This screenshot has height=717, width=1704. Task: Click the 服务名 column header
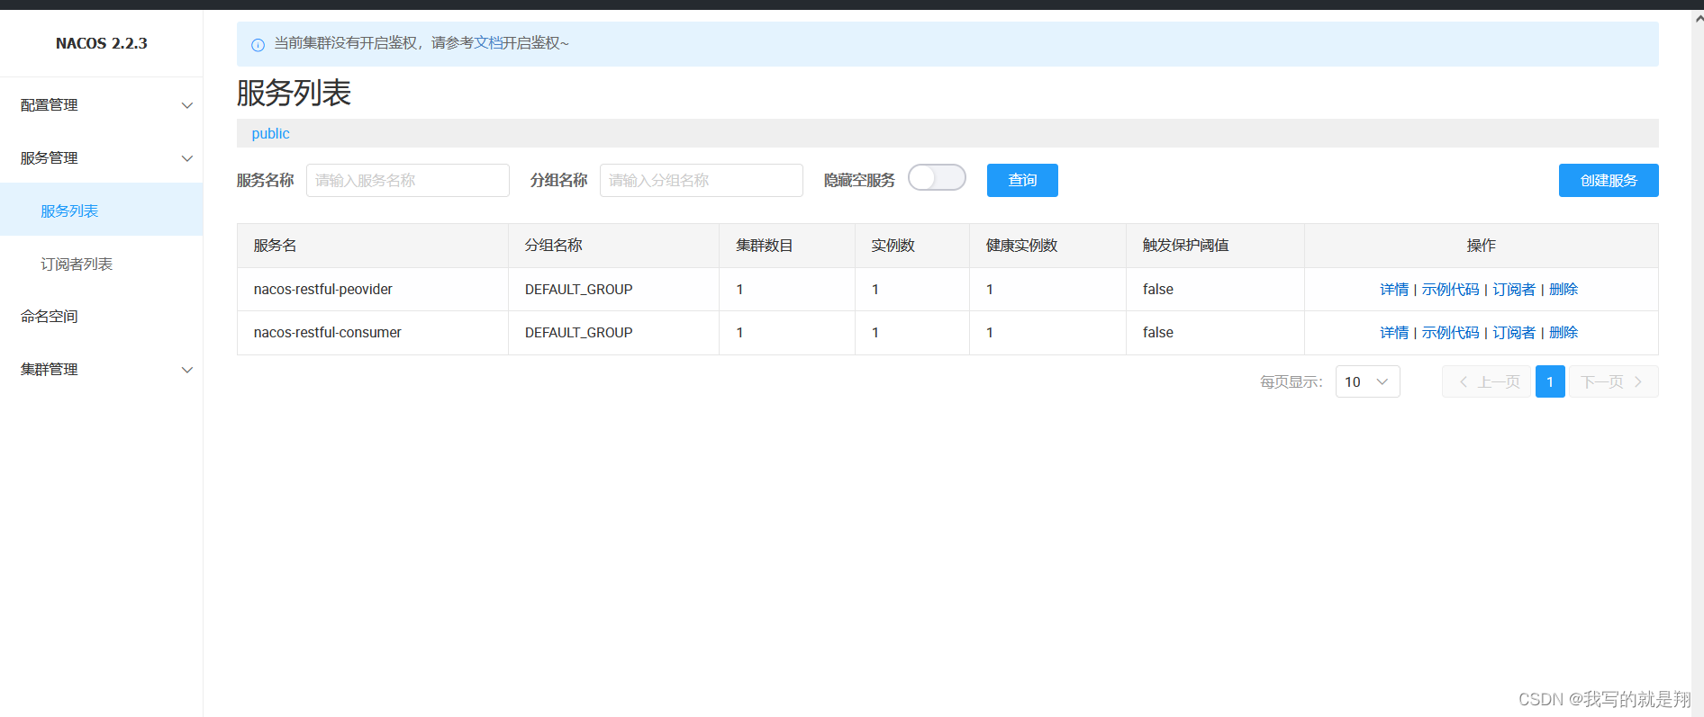[275, 246]
